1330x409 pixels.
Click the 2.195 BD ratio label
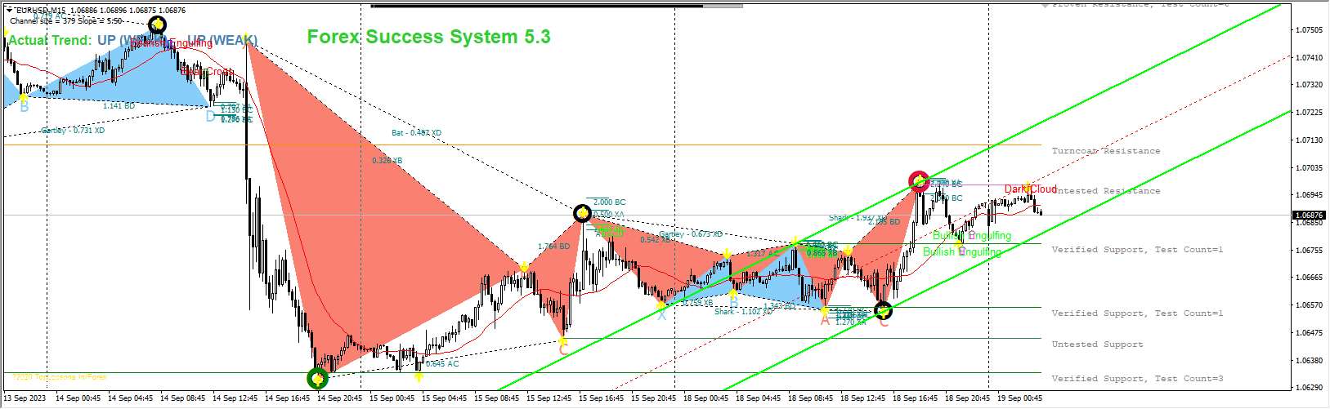coord(884,221)
